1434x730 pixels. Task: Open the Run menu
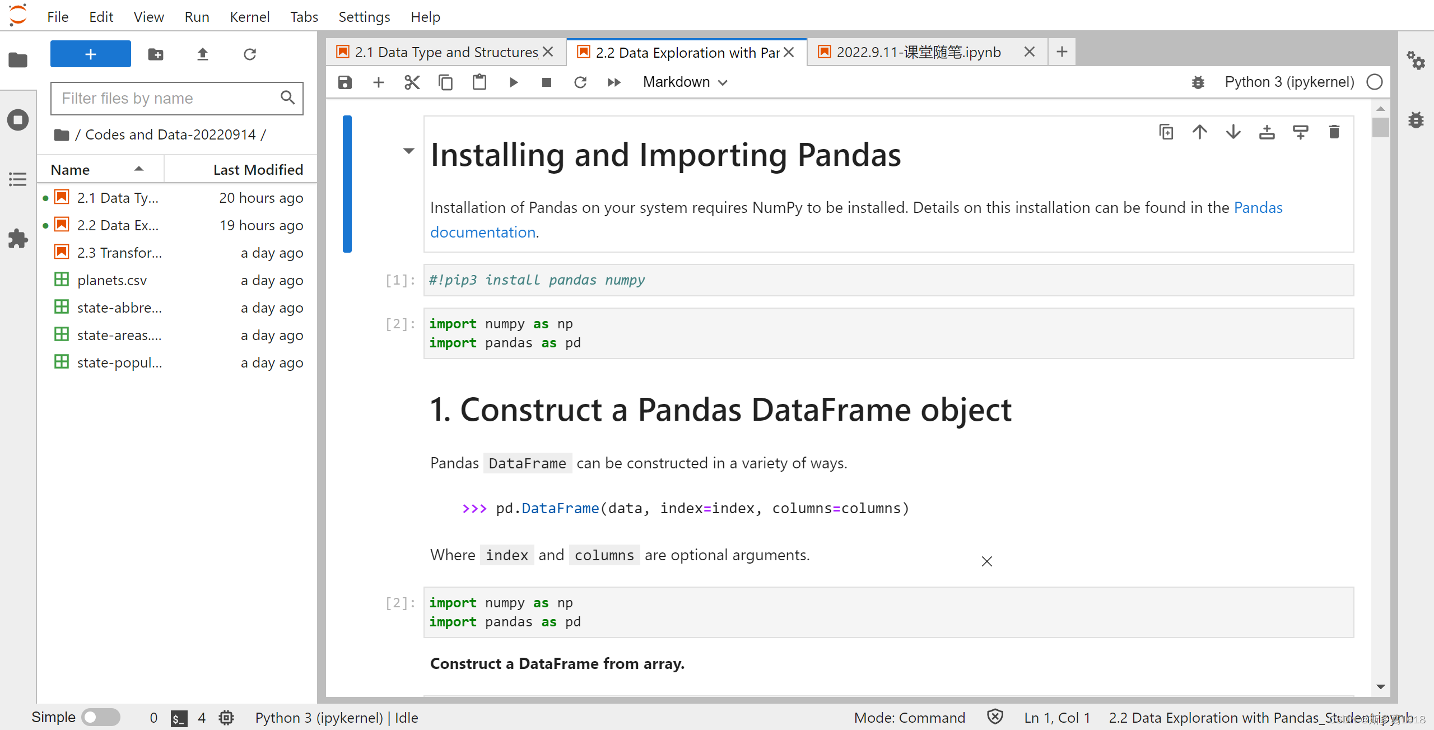click(197, 17)
